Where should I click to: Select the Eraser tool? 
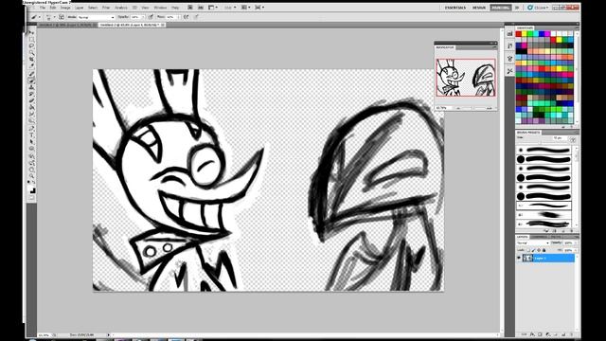coord(31,101)
